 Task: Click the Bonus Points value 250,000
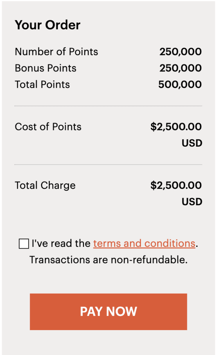[180, 68]
